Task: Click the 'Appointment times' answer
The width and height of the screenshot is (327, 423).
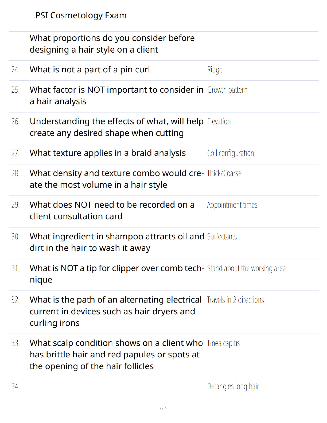Action: (x=232, y=205)
